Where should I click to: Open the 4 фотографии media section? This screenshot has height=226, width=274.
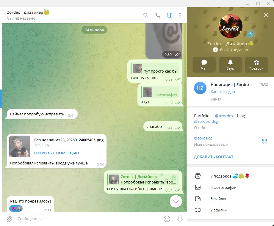point(223,188)
